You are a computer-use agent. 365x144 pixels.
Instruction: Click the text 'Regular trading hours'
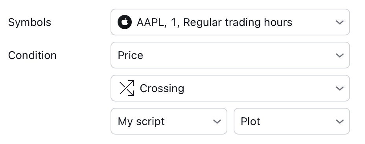(238, 22)
